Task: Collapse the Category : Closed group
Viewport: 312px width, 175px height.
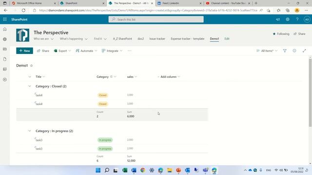Action: coord(30,86)
